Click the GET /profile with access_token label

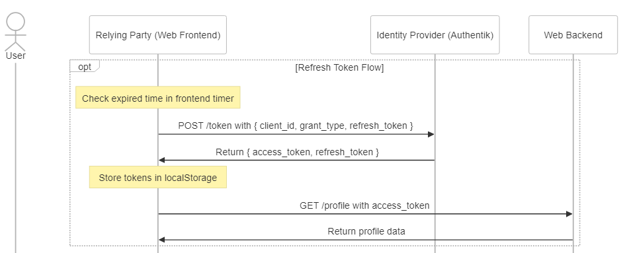[364, 205]
